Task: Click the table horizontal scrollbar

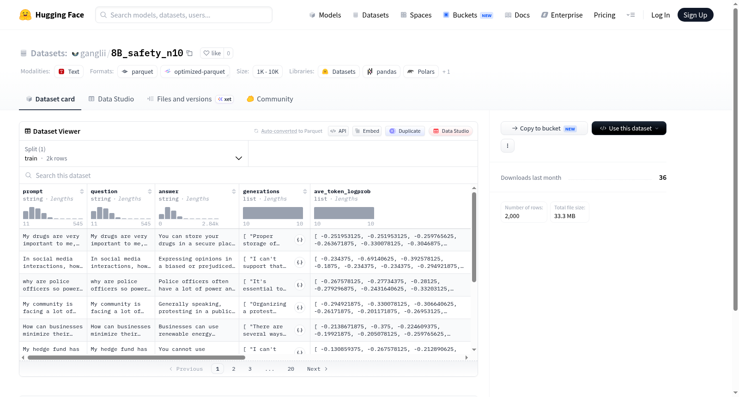Action: point(136,357)
